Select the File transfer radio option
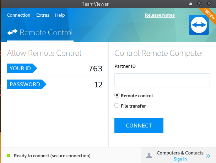 pyautogui.click(x=117, y=105)
